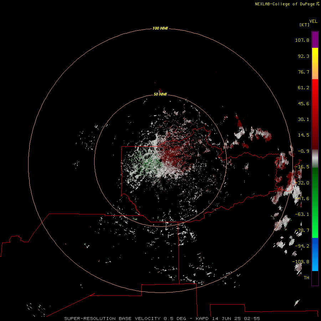
Task: Click the red segment of the velocity color bar
Action: (x=315, y=114)
